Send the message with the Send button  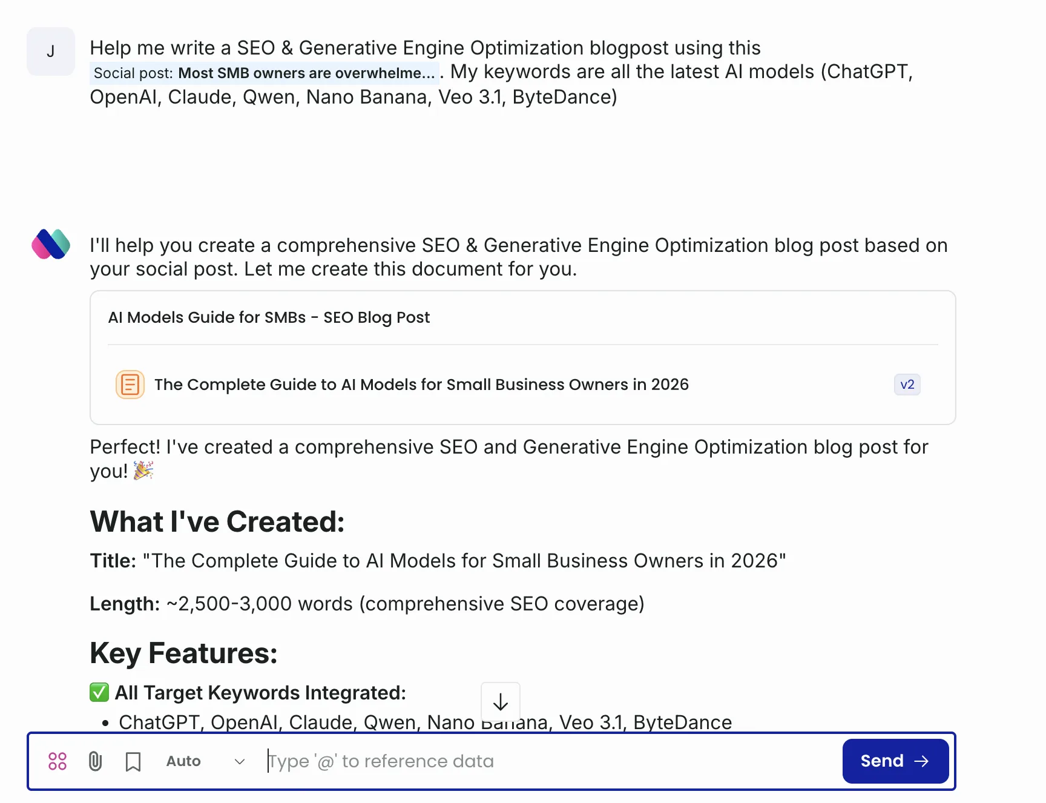[x=895, y=761]
